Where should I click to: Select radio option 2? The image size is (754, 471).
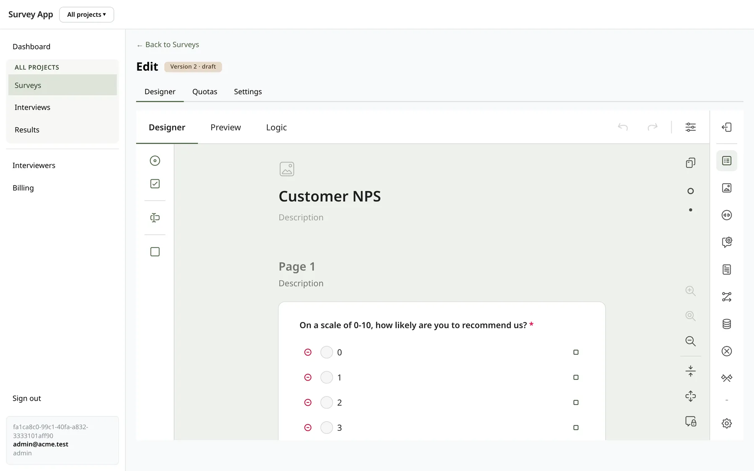click(x=327, y=403)
